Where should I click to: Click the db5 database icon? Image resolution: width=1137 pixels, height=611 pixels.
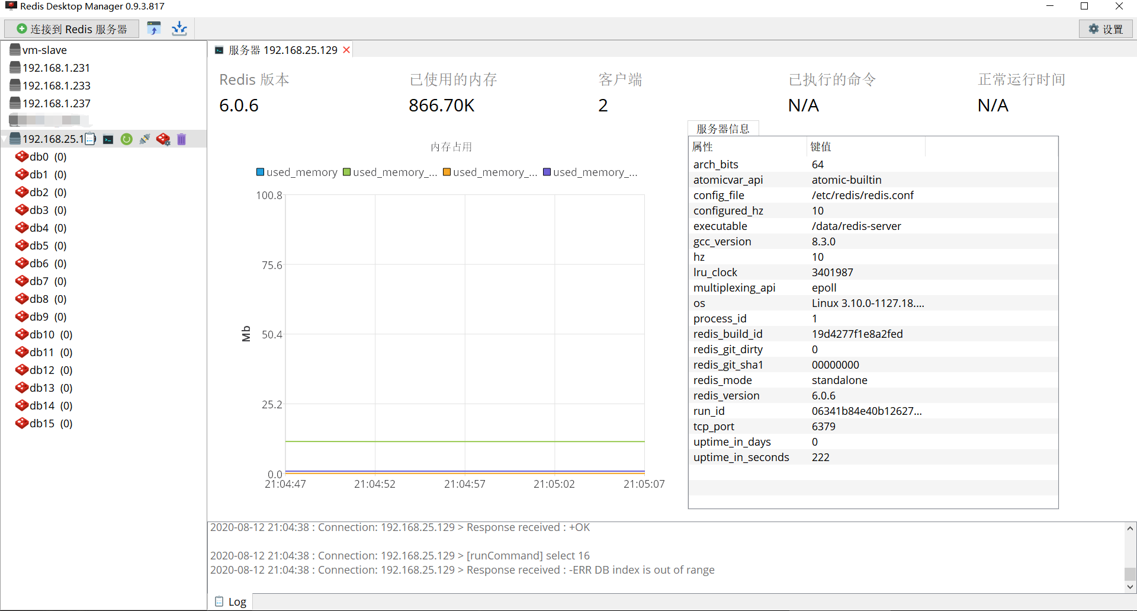[22, 245]
